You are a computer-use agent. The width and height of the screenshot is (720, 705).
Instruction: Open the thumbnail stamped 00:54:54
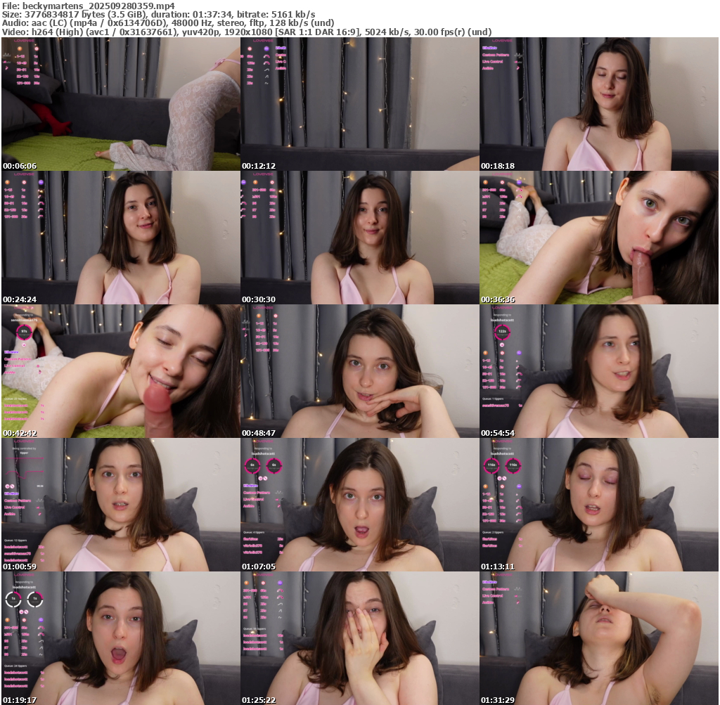click(599, 371)
